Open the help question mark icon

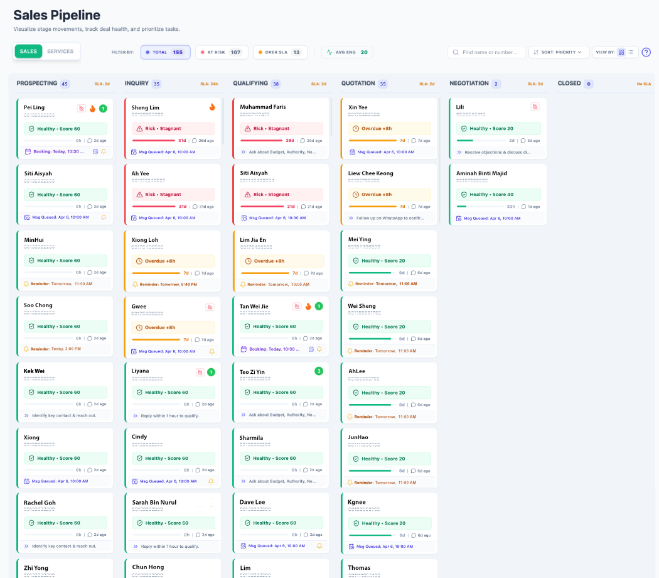tap(646, 52)
